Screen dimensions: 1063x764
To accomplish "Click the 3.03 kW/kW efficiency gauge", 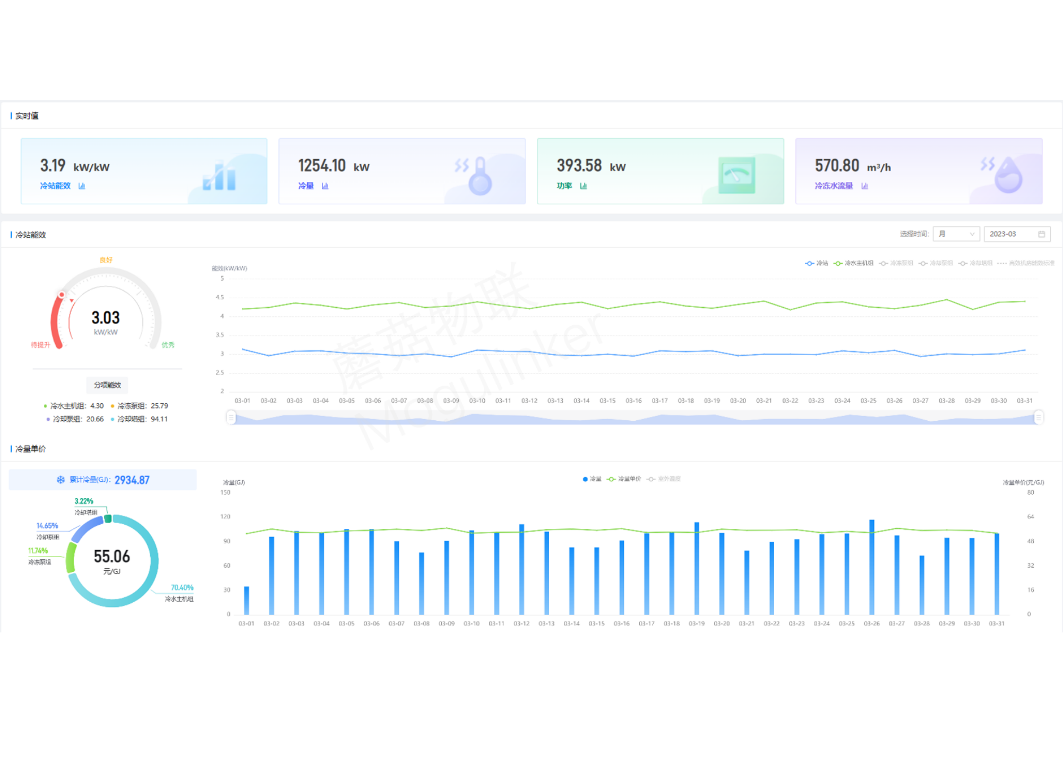I will click(x=106, y=309).
